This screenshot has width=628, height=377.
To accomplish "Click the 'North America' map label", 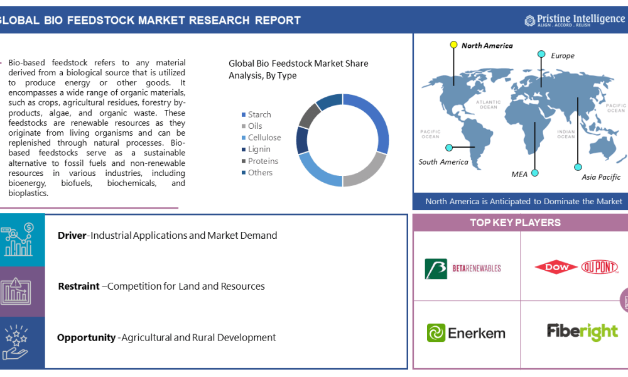I will (x=487, y=46).
